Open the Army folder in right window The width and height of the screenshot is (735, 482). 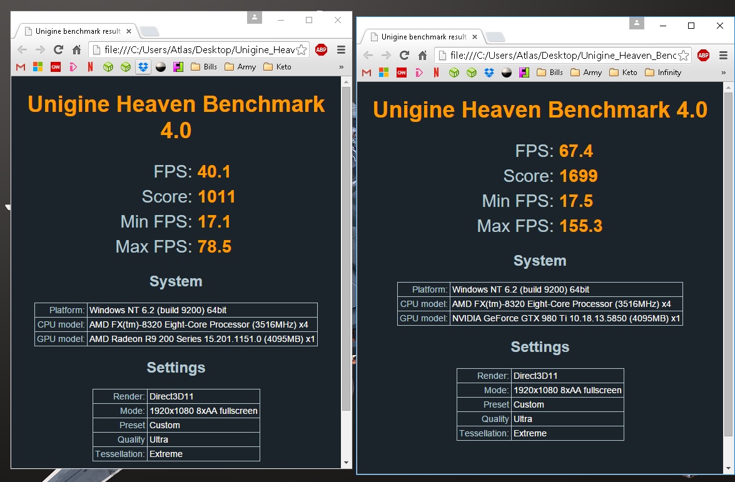(585, 73)
